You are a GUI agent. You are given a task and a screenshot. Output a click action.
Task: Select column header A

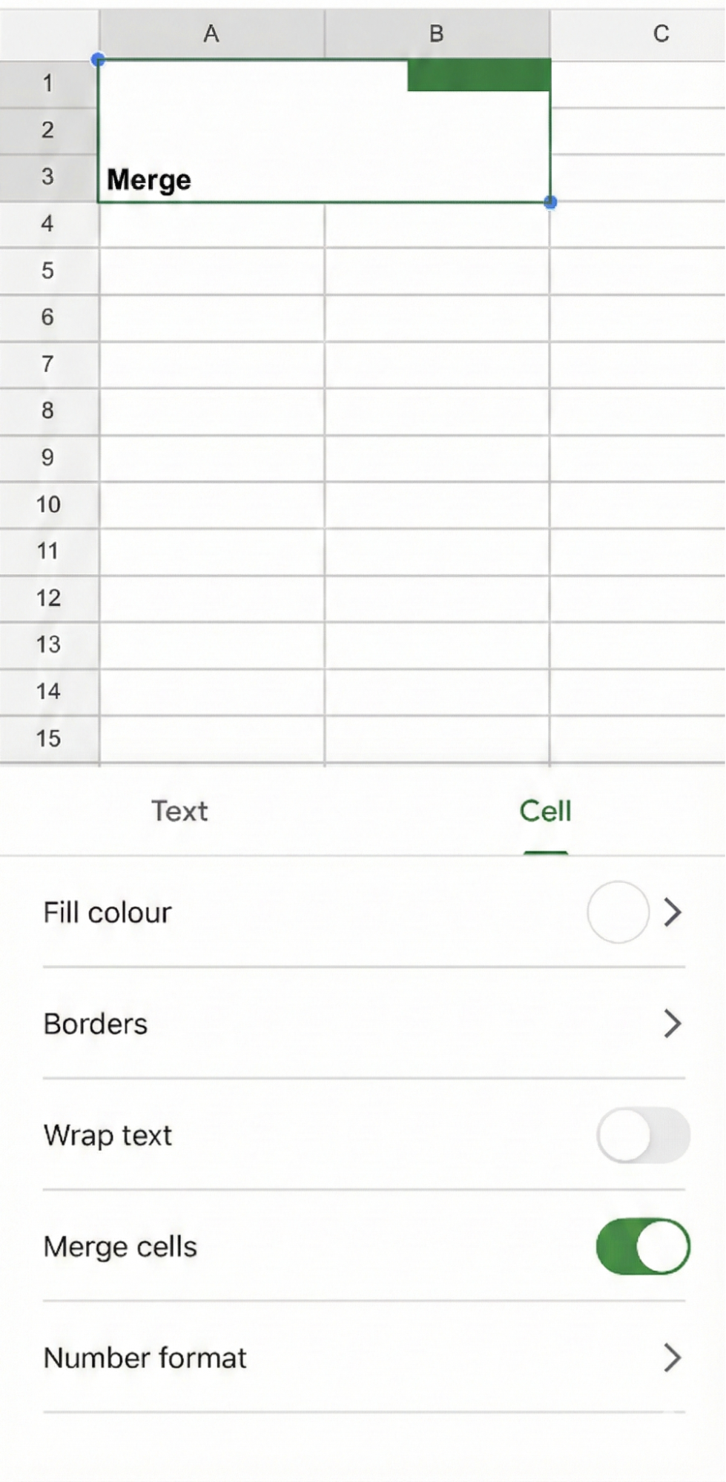tap(211, 33)
